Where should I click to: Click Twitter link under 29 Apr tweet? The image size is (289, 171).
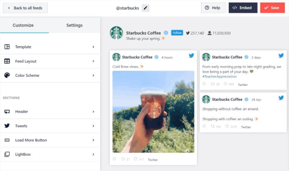[x=246, y=127]
